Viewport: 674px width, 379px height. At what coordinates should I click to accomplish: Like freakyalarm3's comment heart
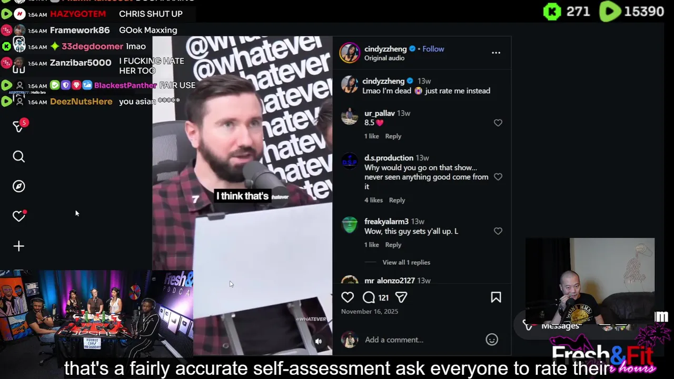coord(498,231)
